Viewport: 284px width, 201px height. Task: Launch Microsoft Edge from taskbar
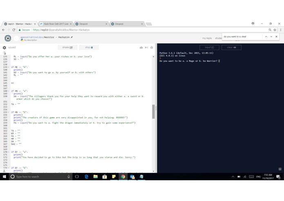click(x=86, y=177)
